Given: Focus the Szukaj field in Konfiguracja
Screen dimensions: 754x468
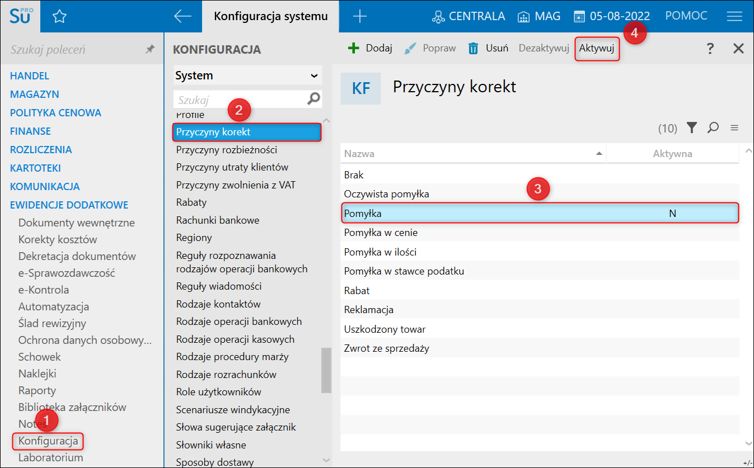Looking at the screenshot, I should 241,100.
